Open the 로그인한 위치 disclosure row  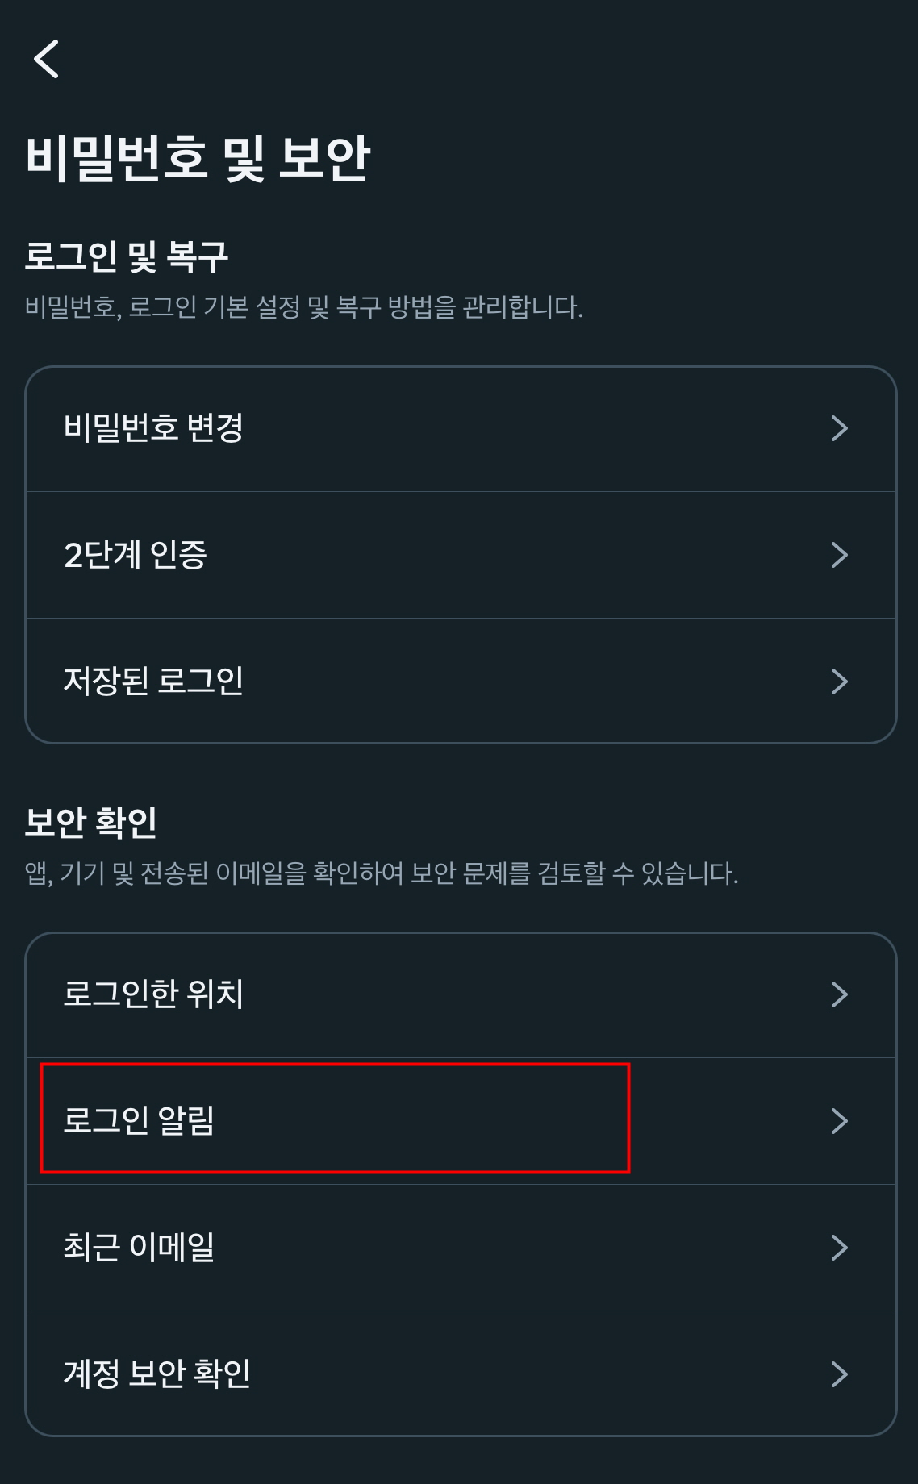tap(323, 995)
